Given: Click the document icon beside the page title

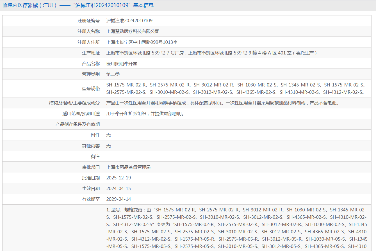Looking at the screenshot, I should click(x=4, y=5).
